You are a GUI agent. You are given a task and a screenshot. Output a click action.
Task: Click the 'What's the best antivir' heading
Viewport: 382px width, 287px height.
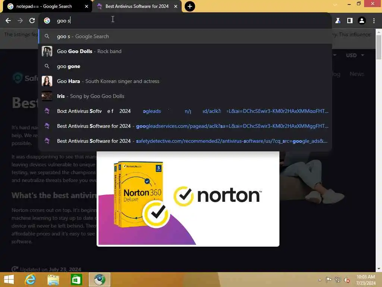pyautogui.click(x=54, y=195)
